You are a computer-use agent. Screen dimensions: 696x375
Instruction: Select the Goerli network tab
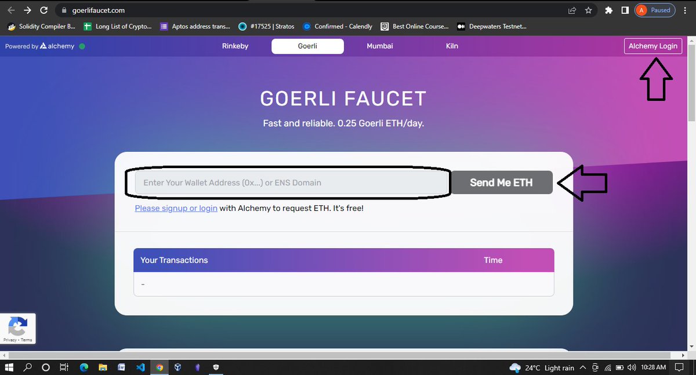coord(307,46)
